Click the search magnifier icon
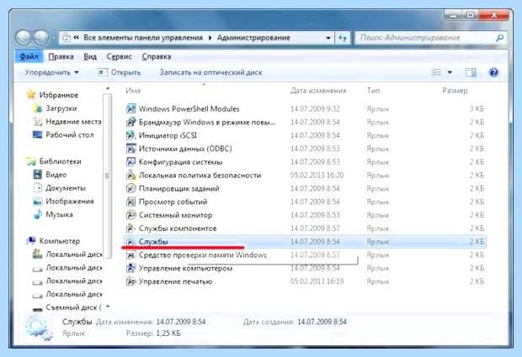This screenshot has width=522, height=357. [x=499, y=38]
